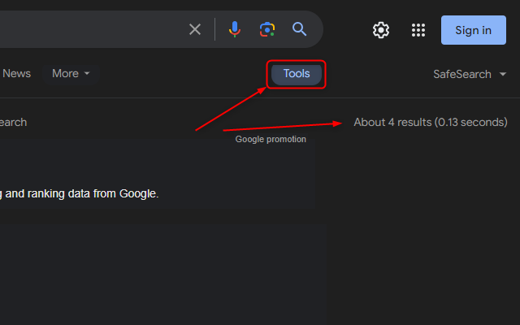Viewport: 520px width, 325px height.
Task: Start voice search with microphone icon
Action: [x=235, y=29]
